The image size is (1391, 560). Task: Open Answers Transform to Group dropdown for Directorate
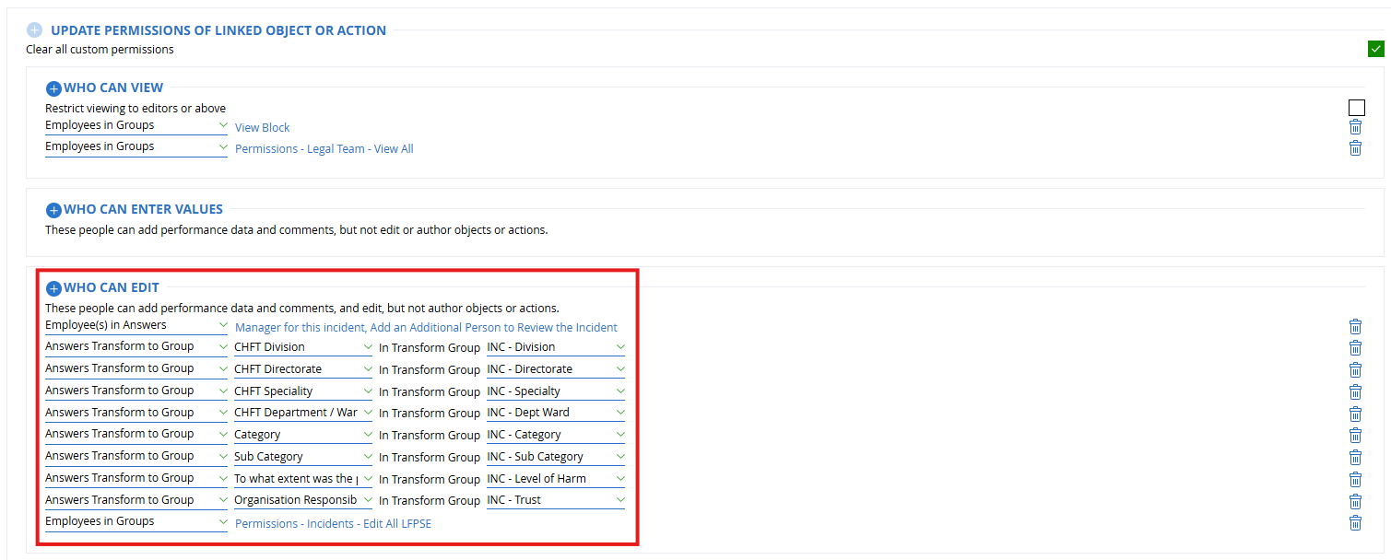(x=136, y=369)
